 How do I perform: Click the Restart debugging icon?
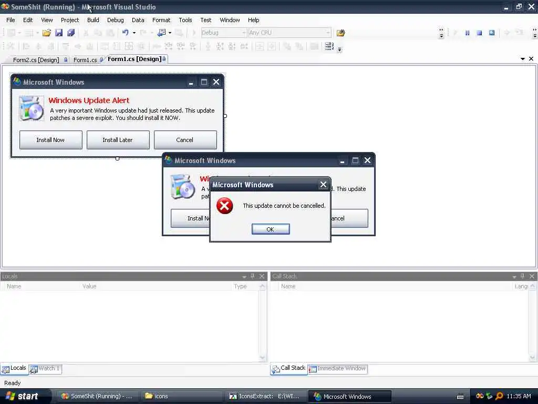pos(492,33)
